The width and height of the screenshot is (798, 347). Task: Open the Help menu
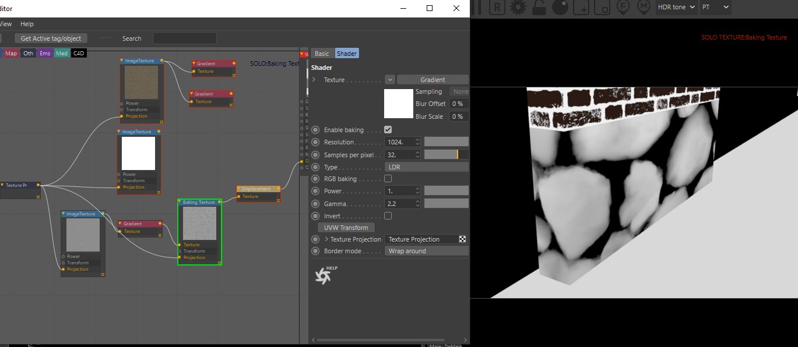coord(27,24)
